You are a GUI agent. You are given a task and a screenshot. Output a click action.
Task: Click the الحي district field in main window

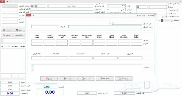[10, 19]
